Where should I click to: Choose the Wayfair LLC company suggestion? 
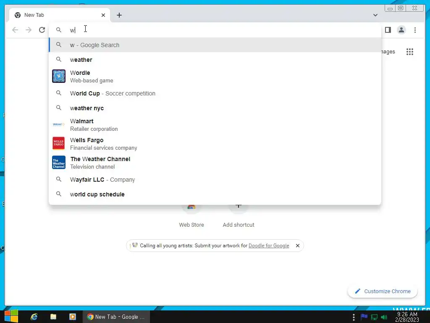tap(215, 180)
